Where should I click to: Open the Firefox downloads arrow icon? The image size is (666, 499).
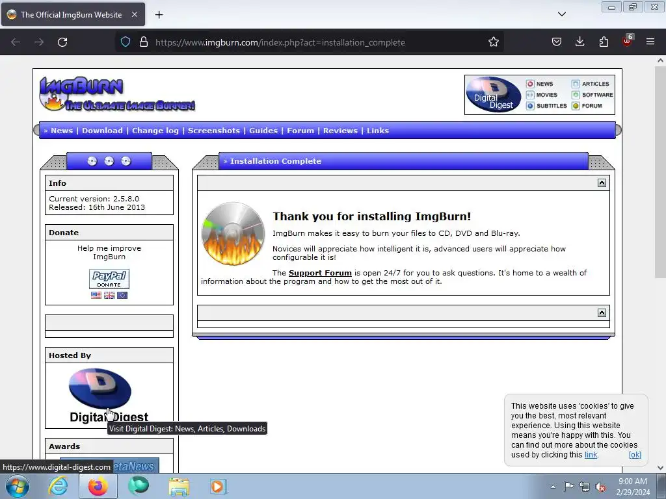point(579,42)
